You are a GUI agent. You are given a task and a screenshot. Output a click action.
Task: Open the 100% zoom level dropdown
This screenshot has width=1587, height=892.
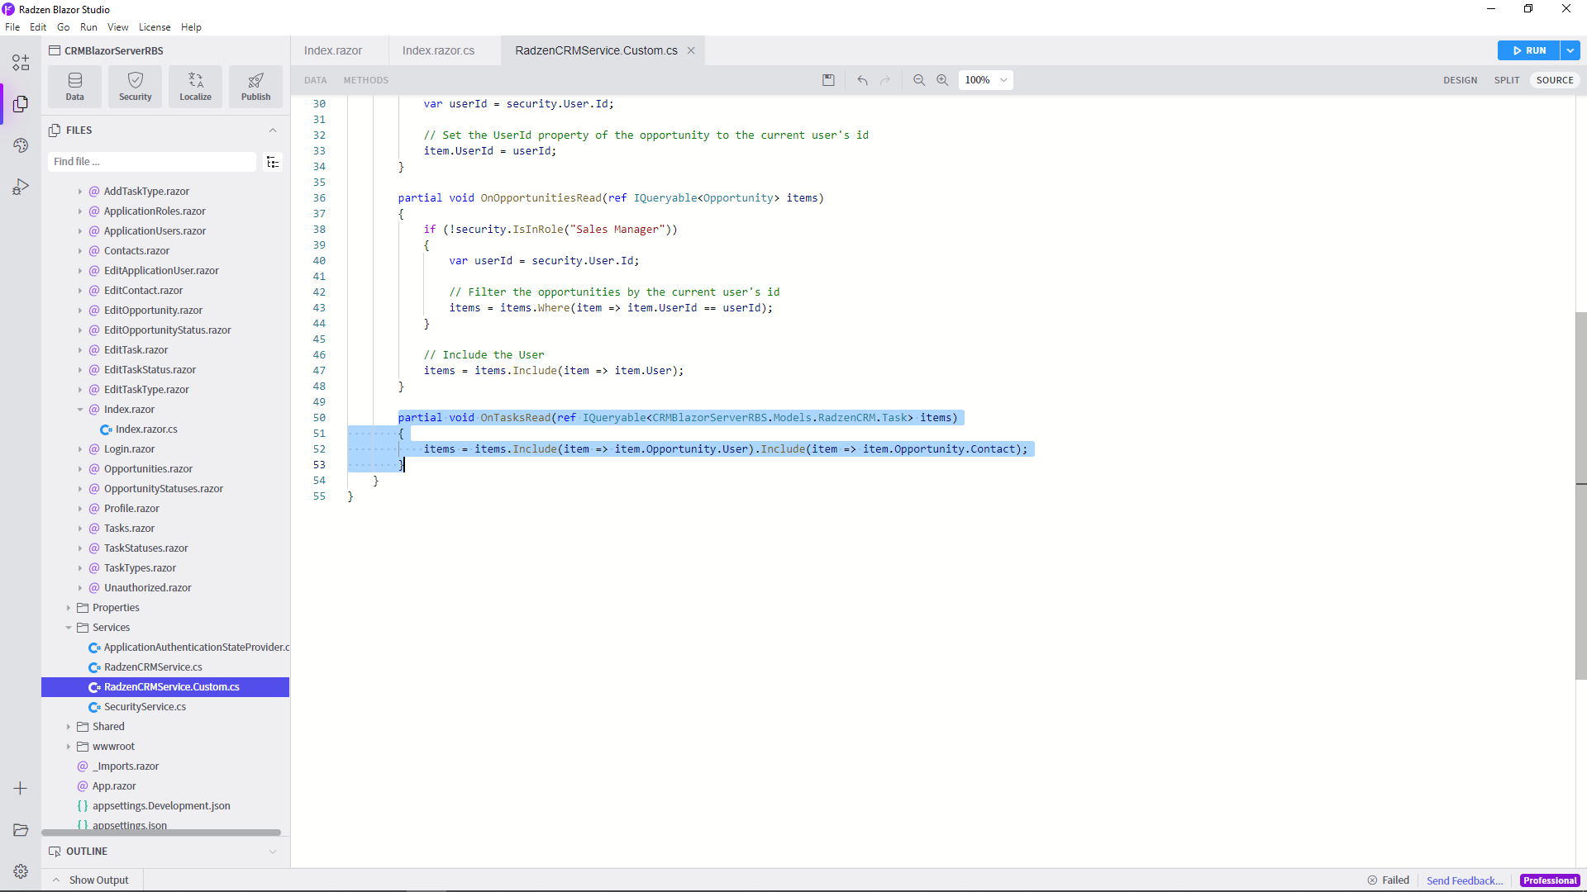click(986, 80)
